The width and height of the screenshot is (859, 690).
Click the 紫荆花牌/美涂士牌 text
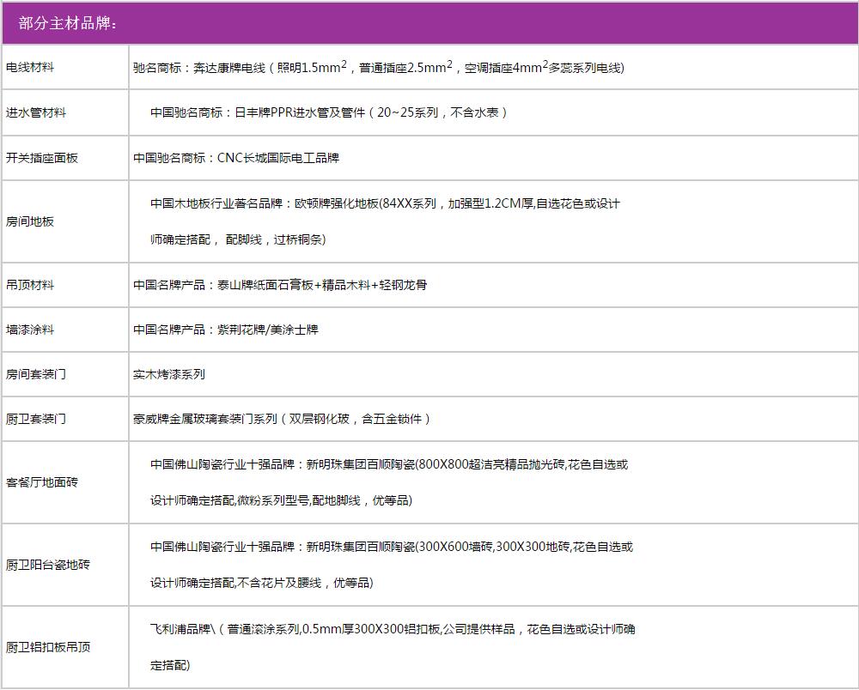[226, 330]
